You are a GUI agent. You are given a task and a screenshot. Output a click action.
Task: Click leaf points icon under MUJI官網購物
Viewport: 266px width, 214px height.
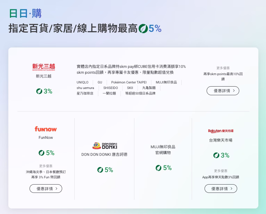(158, 168)
